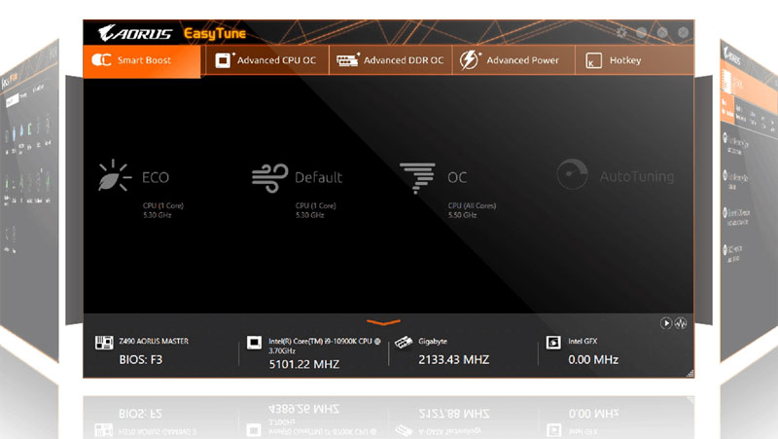The width and height of the screenshot is (778, 439).
Task: Click the motherboard icon beside Z490 AORUS MASTER
Action: pyautogui.click(x=104, y=343)
